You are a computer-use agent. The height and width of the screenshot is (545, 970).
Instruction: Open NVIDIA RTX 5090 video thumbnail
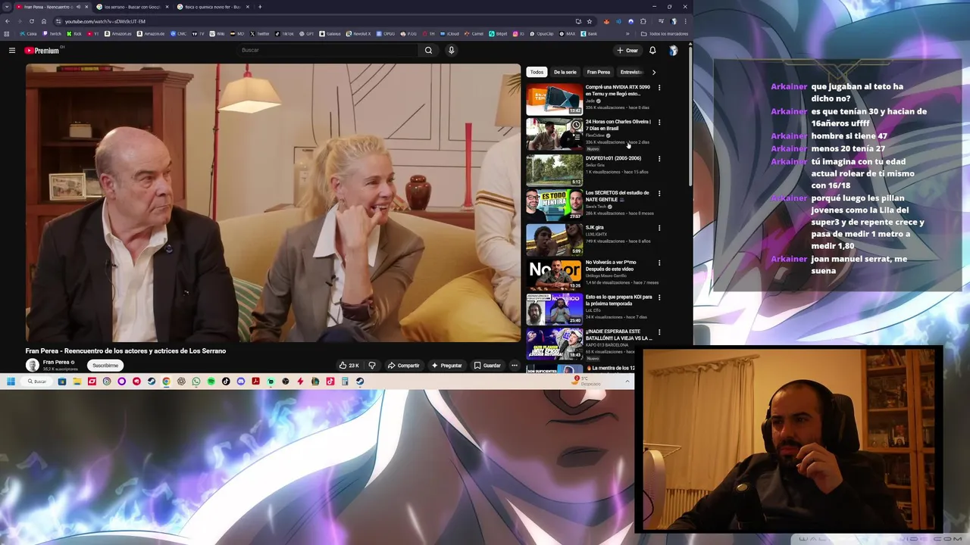coord(555,99)
